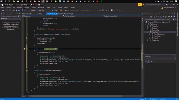Click the taskbar search magnifier icon
This screenshot has height=100, width=179.
[5, 1]
